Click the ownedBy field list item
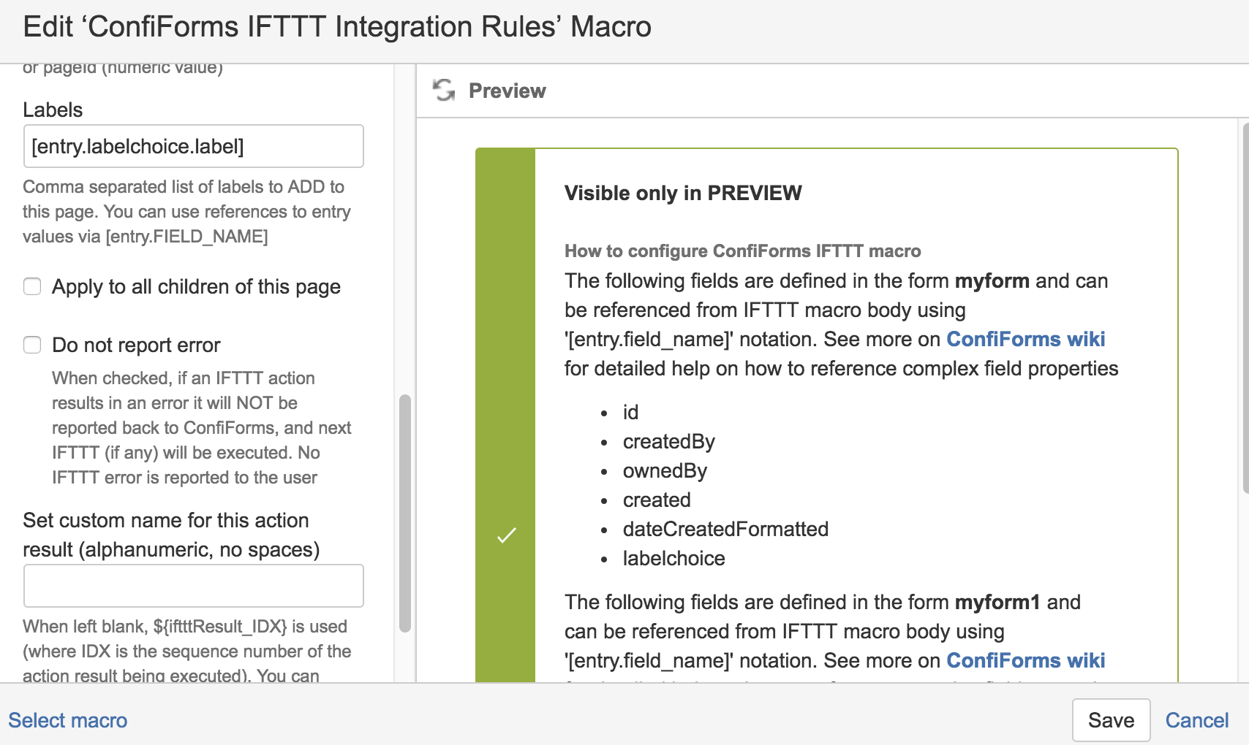Viewport: 1249px width, 745px height. 665,470
